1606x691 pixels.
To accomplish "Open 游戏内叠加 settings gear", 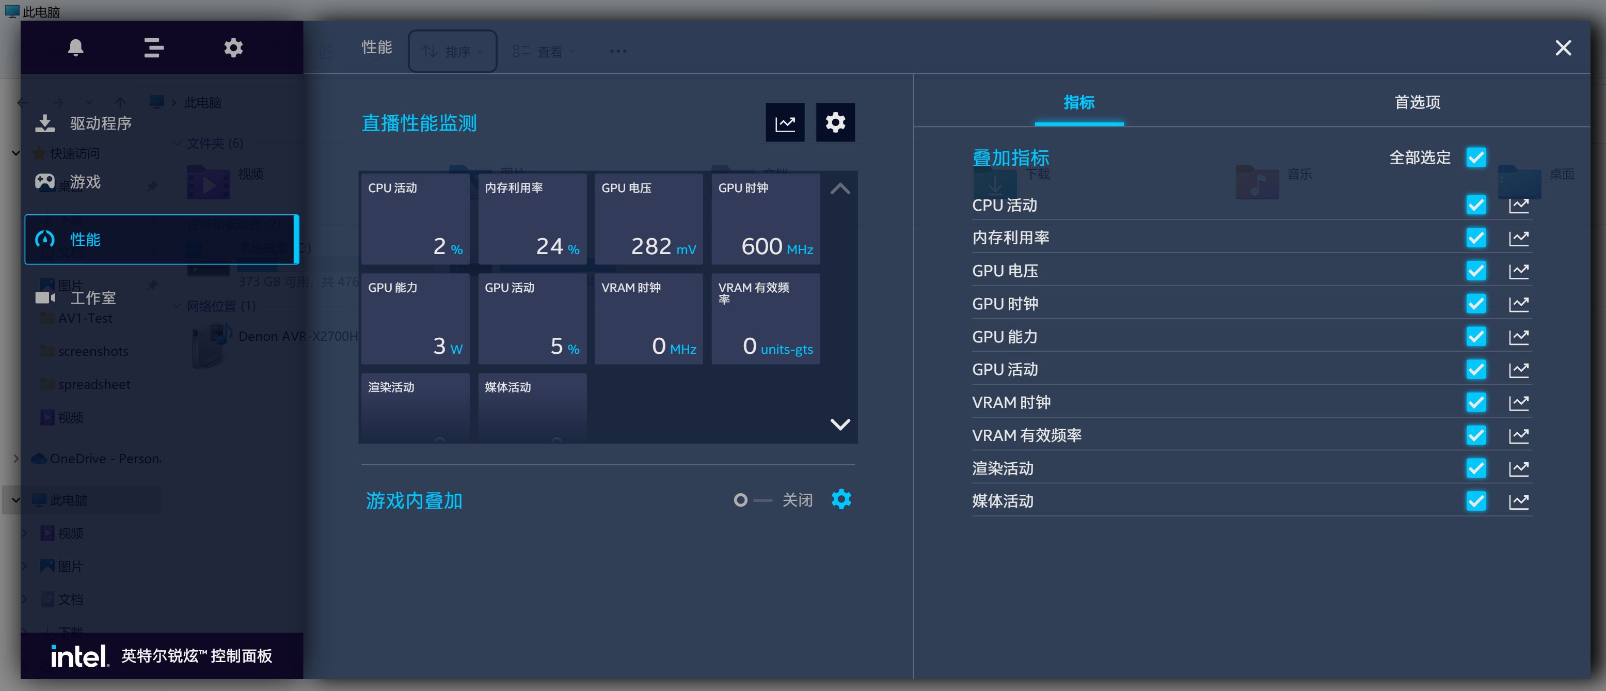I will pos(841,499).
